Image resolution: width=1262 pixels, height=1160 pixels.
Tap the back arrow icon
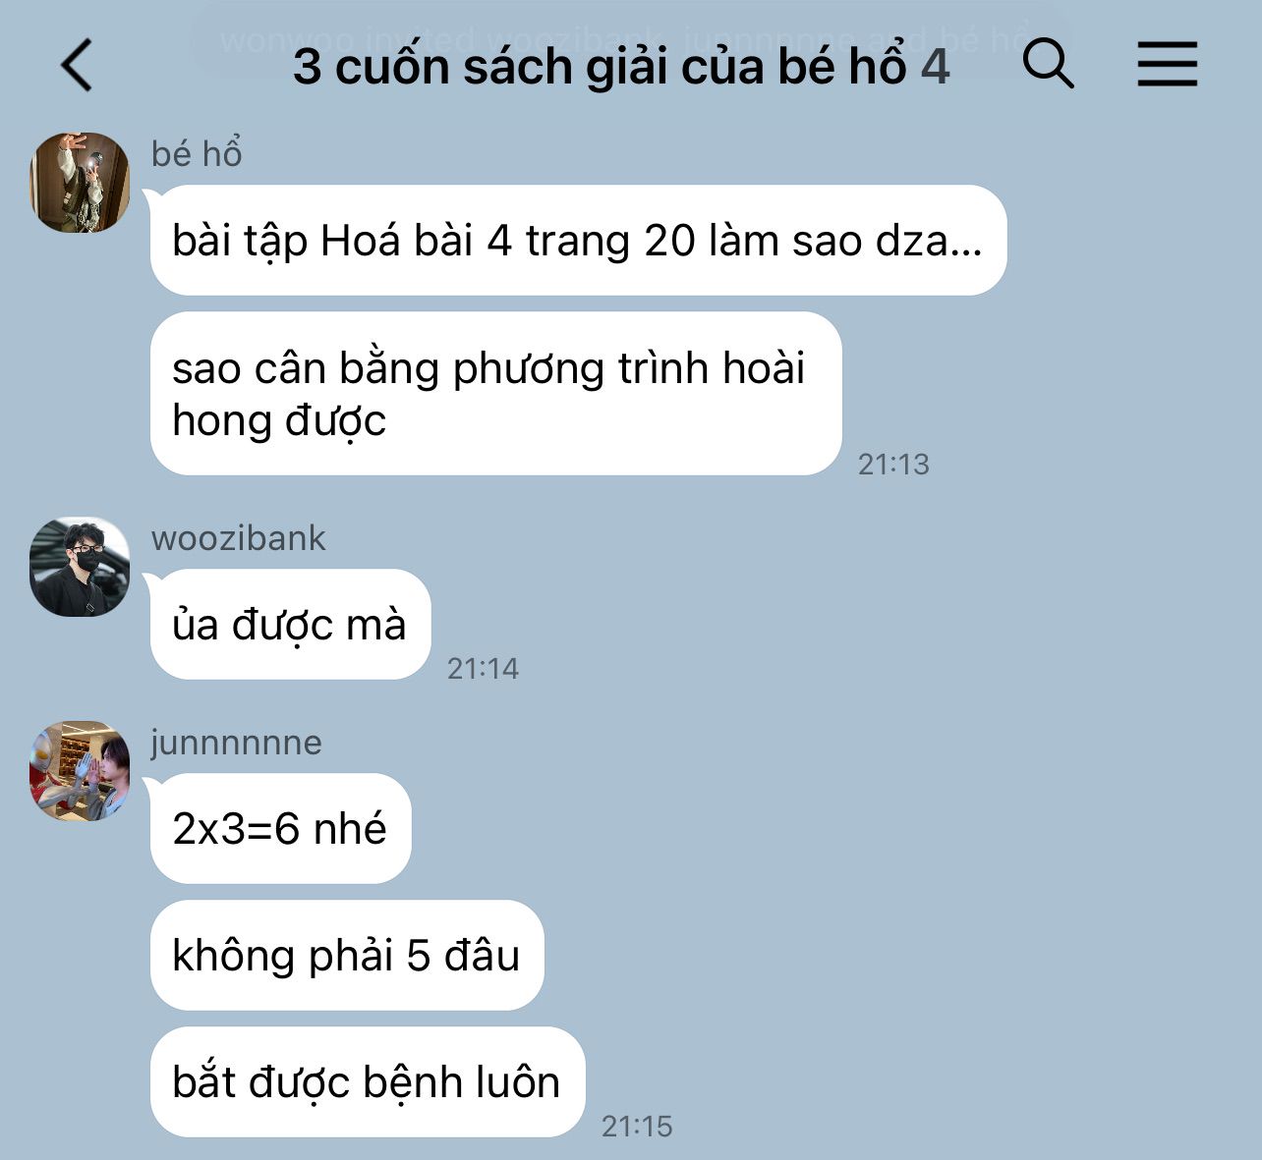click(x=77, y=66)
